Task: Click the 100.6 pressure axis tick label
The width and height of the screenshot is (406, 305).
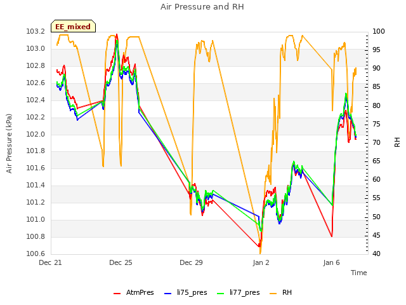Action: (x=36, y=254)
